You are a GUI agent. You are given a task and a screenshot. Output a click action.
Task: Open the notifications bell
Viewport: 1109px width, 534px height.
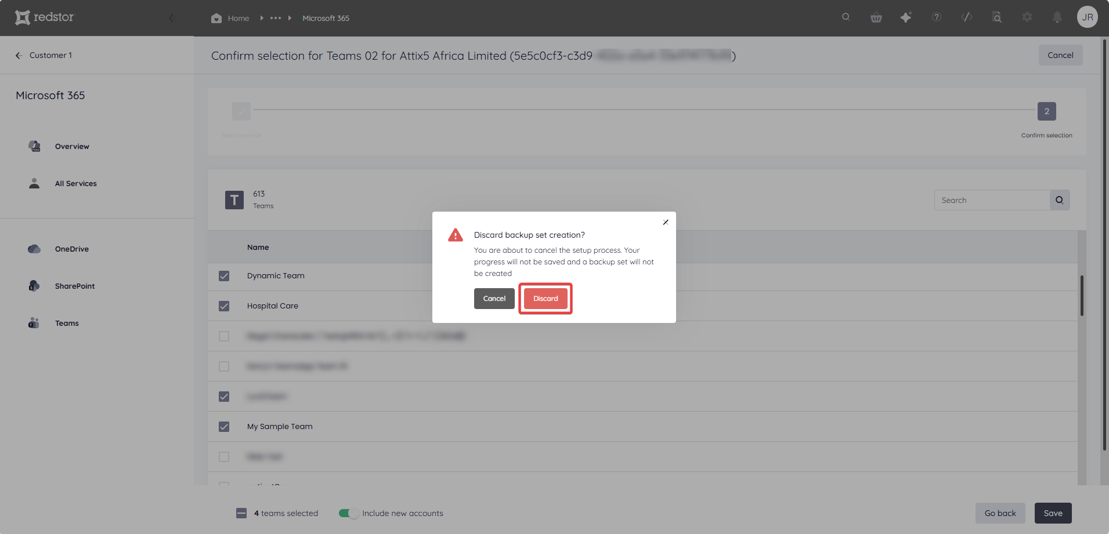pos(1057,17)
